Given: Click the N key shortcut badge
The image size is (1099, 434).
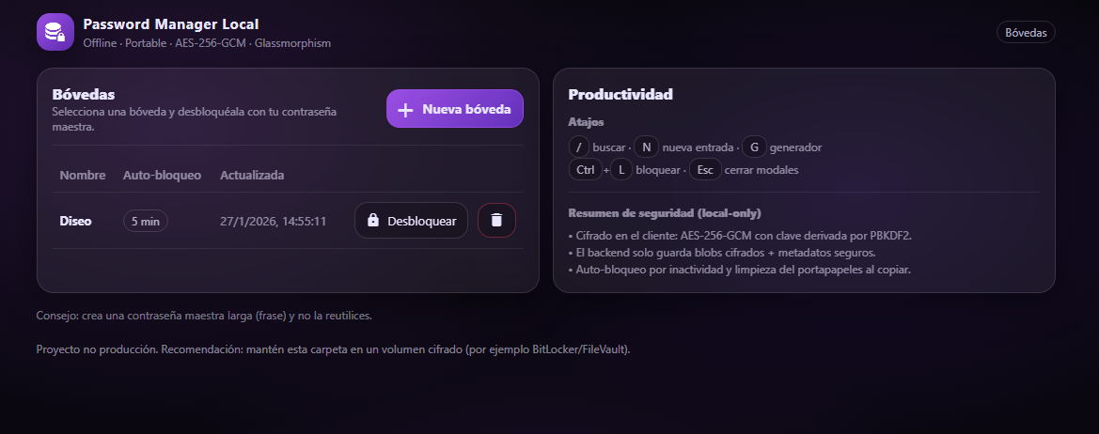Looking at the screenshot, I should click(646, 147).
